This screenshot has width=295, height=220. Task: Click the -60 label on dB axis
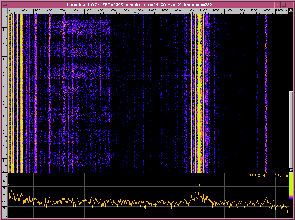[4, 195]
